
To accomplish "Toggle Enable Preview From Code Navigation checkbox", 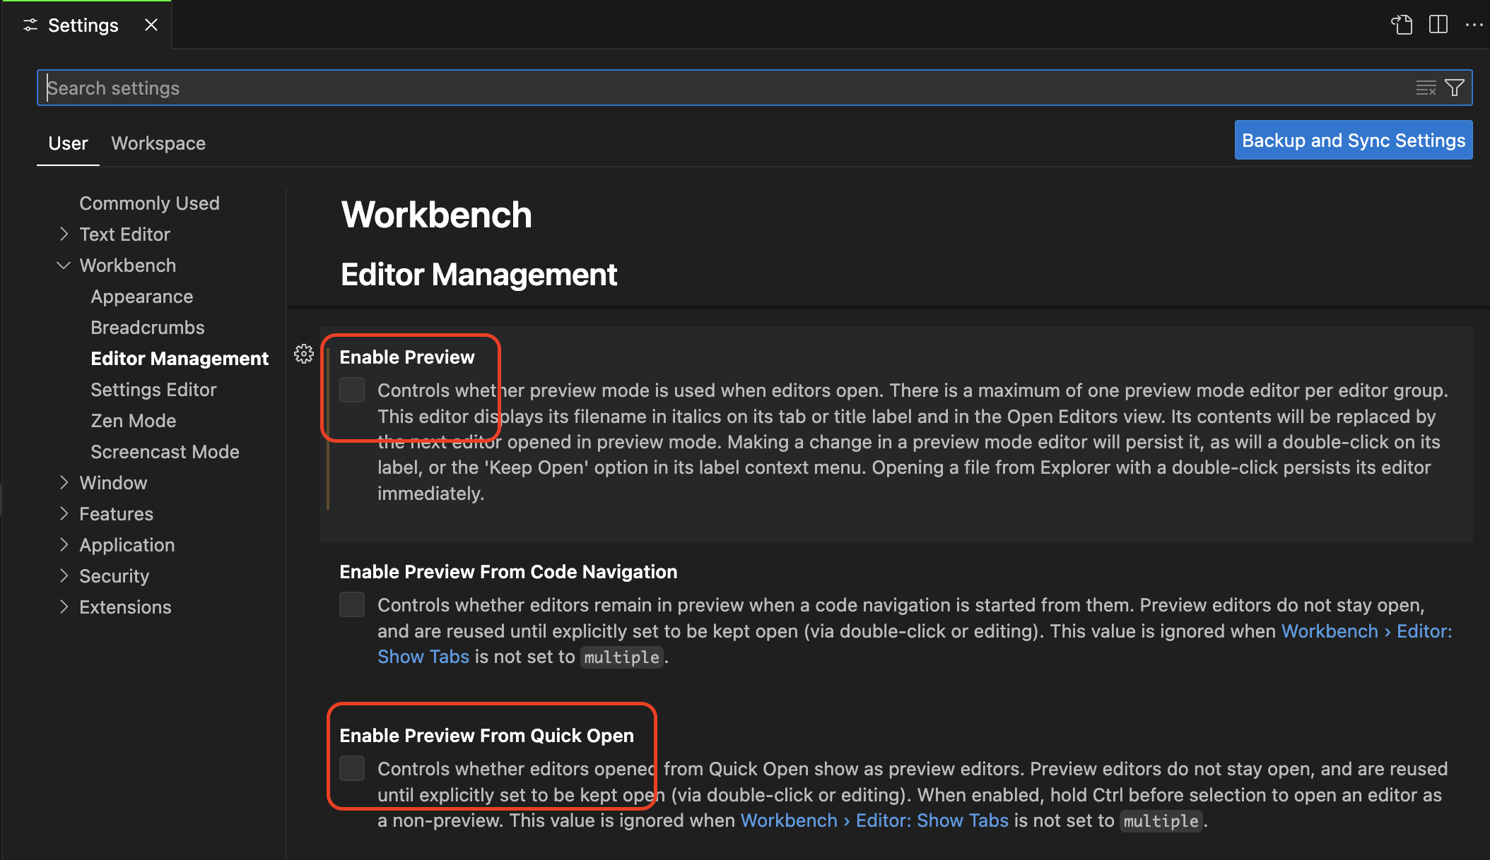I will pyautogui.click(x=352, y=604).
